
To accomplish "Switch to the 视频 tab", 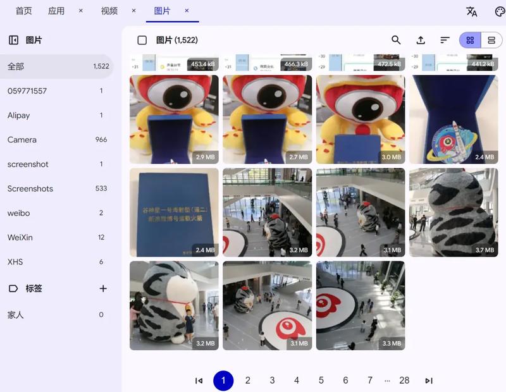I will 109,11.
